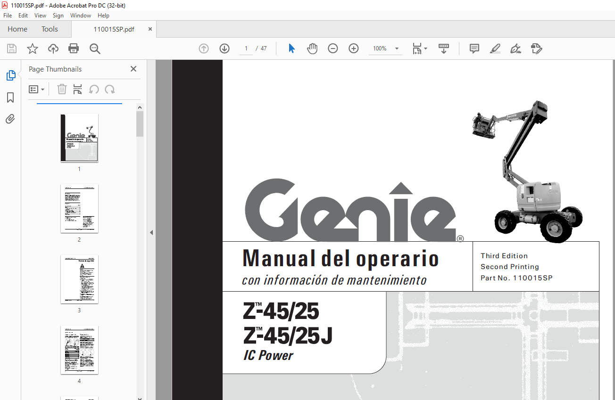Add a comment note icon

(x=474, y=49)
